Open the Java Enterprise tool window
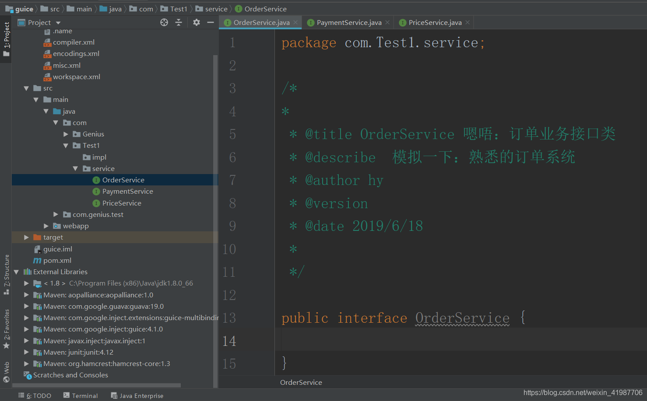The image size is (647, 401). [x=137, y=395]
